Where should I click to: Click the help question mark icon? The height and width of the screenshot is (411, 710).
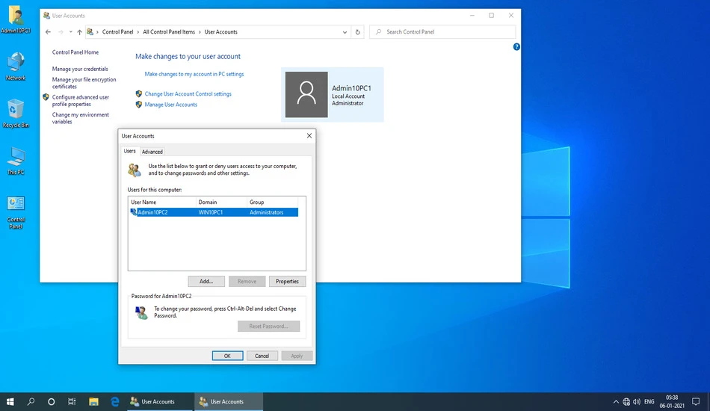(x=516, y=47)
